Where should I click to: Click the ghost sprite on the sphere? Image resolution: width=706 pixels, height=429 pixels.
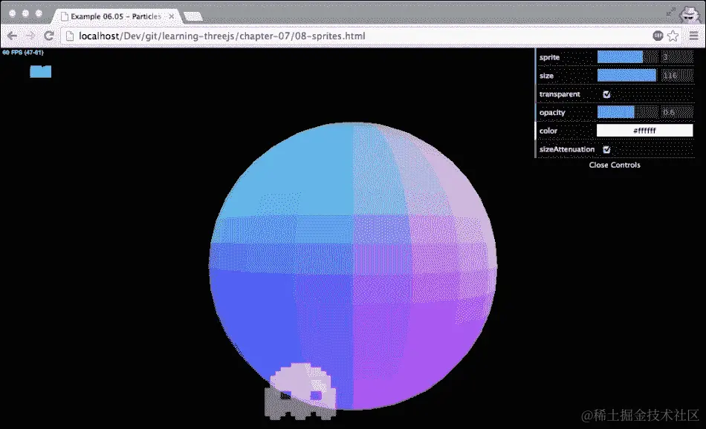[300, 391]
